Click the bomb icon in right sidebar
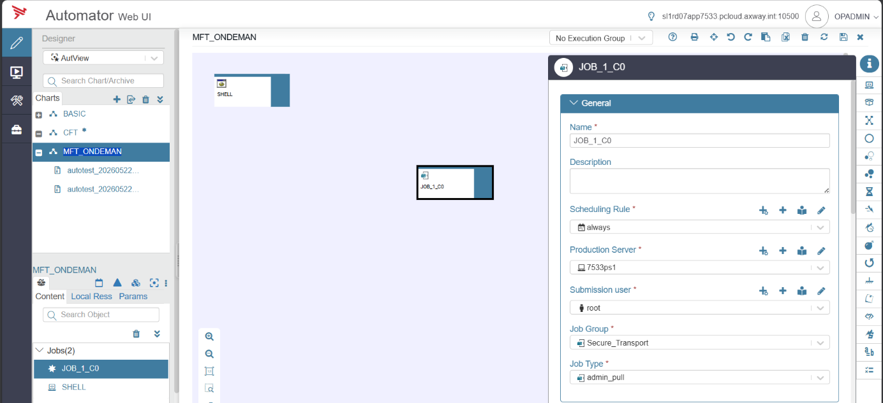The image size is (883, 403). [869, 244]
